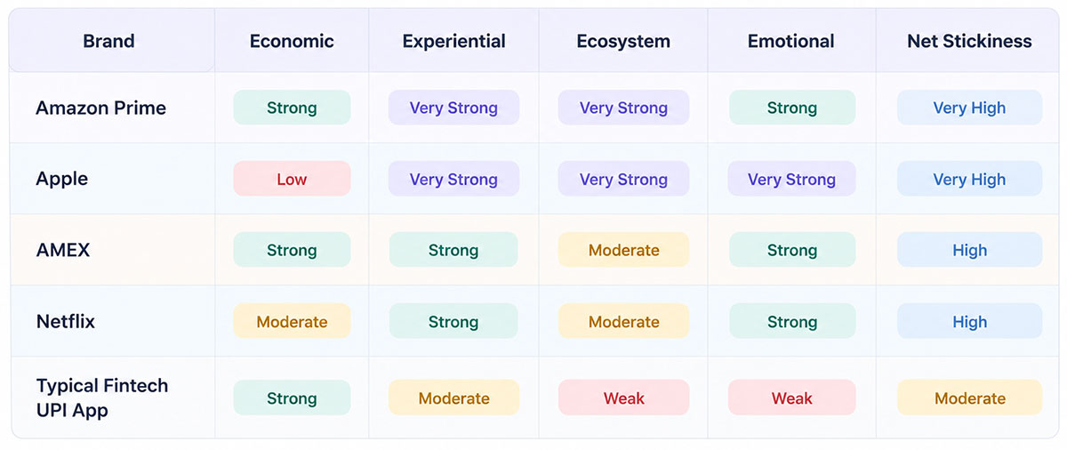
Task: Select AMEX's High Net Stickiness badge
Action: (969, 250)
